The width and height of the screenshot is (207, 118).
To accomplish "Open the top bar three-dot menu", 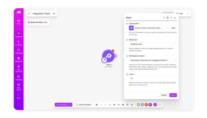I will point(188,14).
